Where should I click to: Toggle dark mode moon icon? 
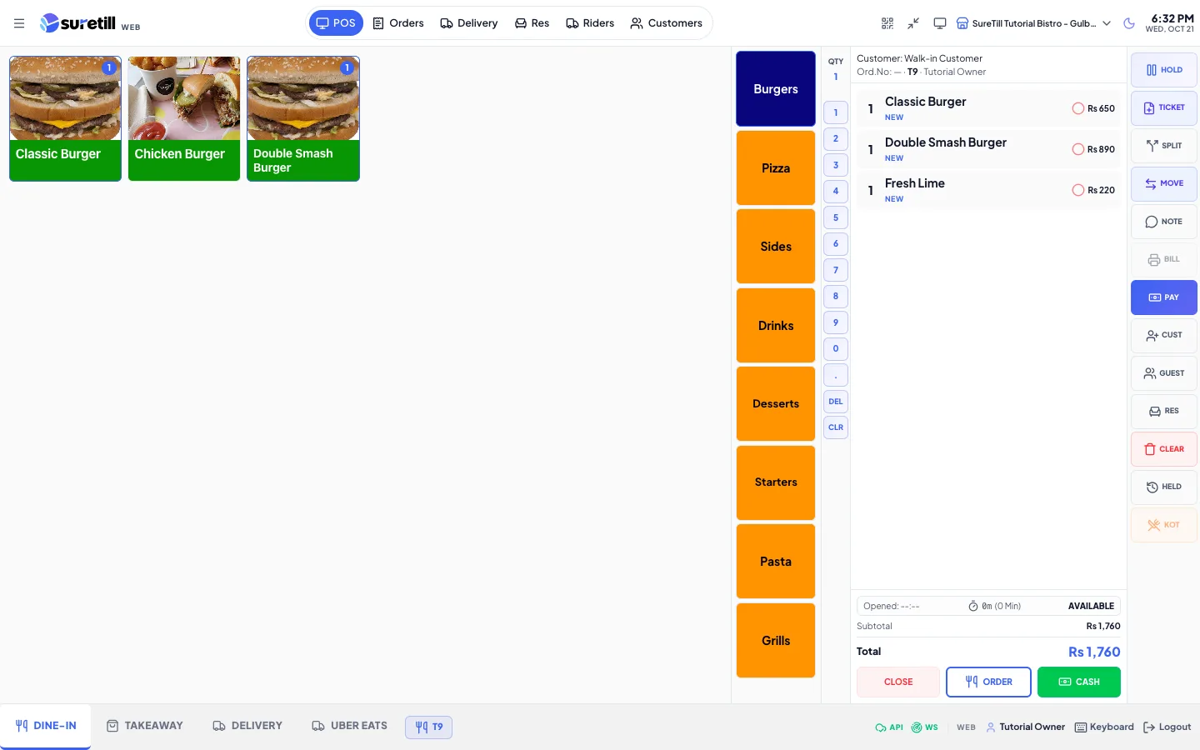tap(1129, 23)
